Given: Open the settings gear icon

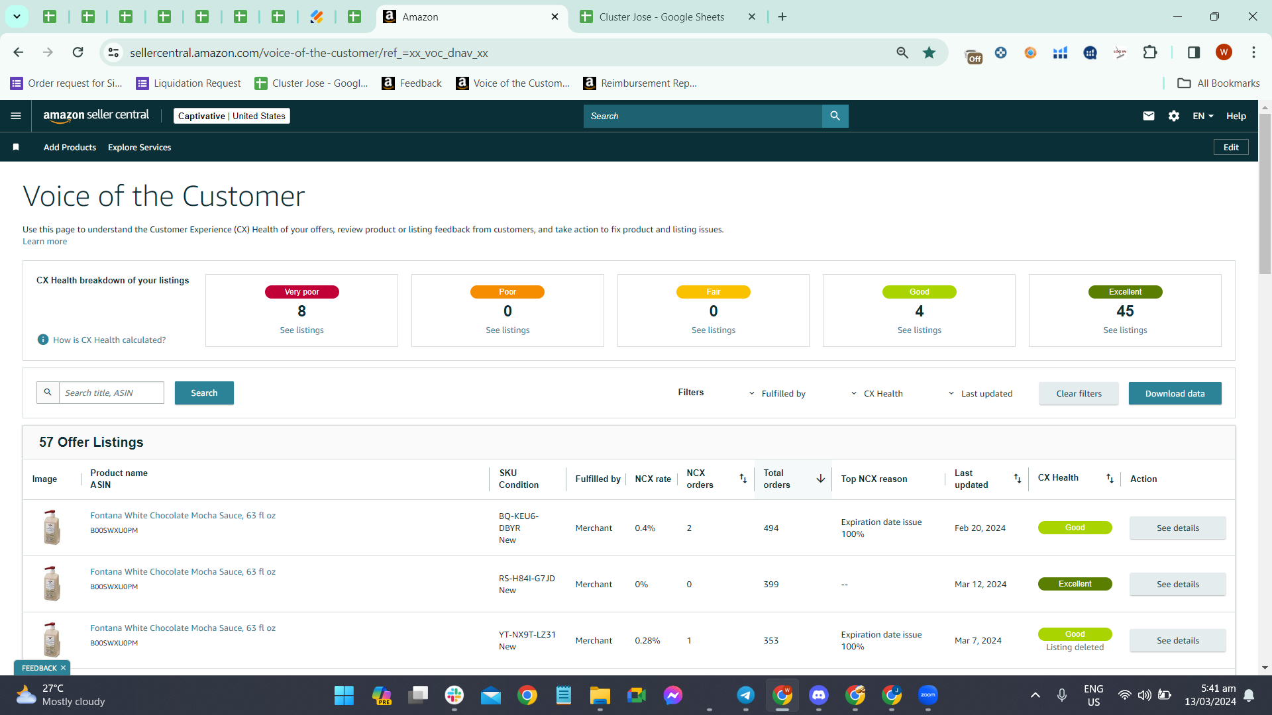Looking at the screenshot, I should click(1174, 116).
